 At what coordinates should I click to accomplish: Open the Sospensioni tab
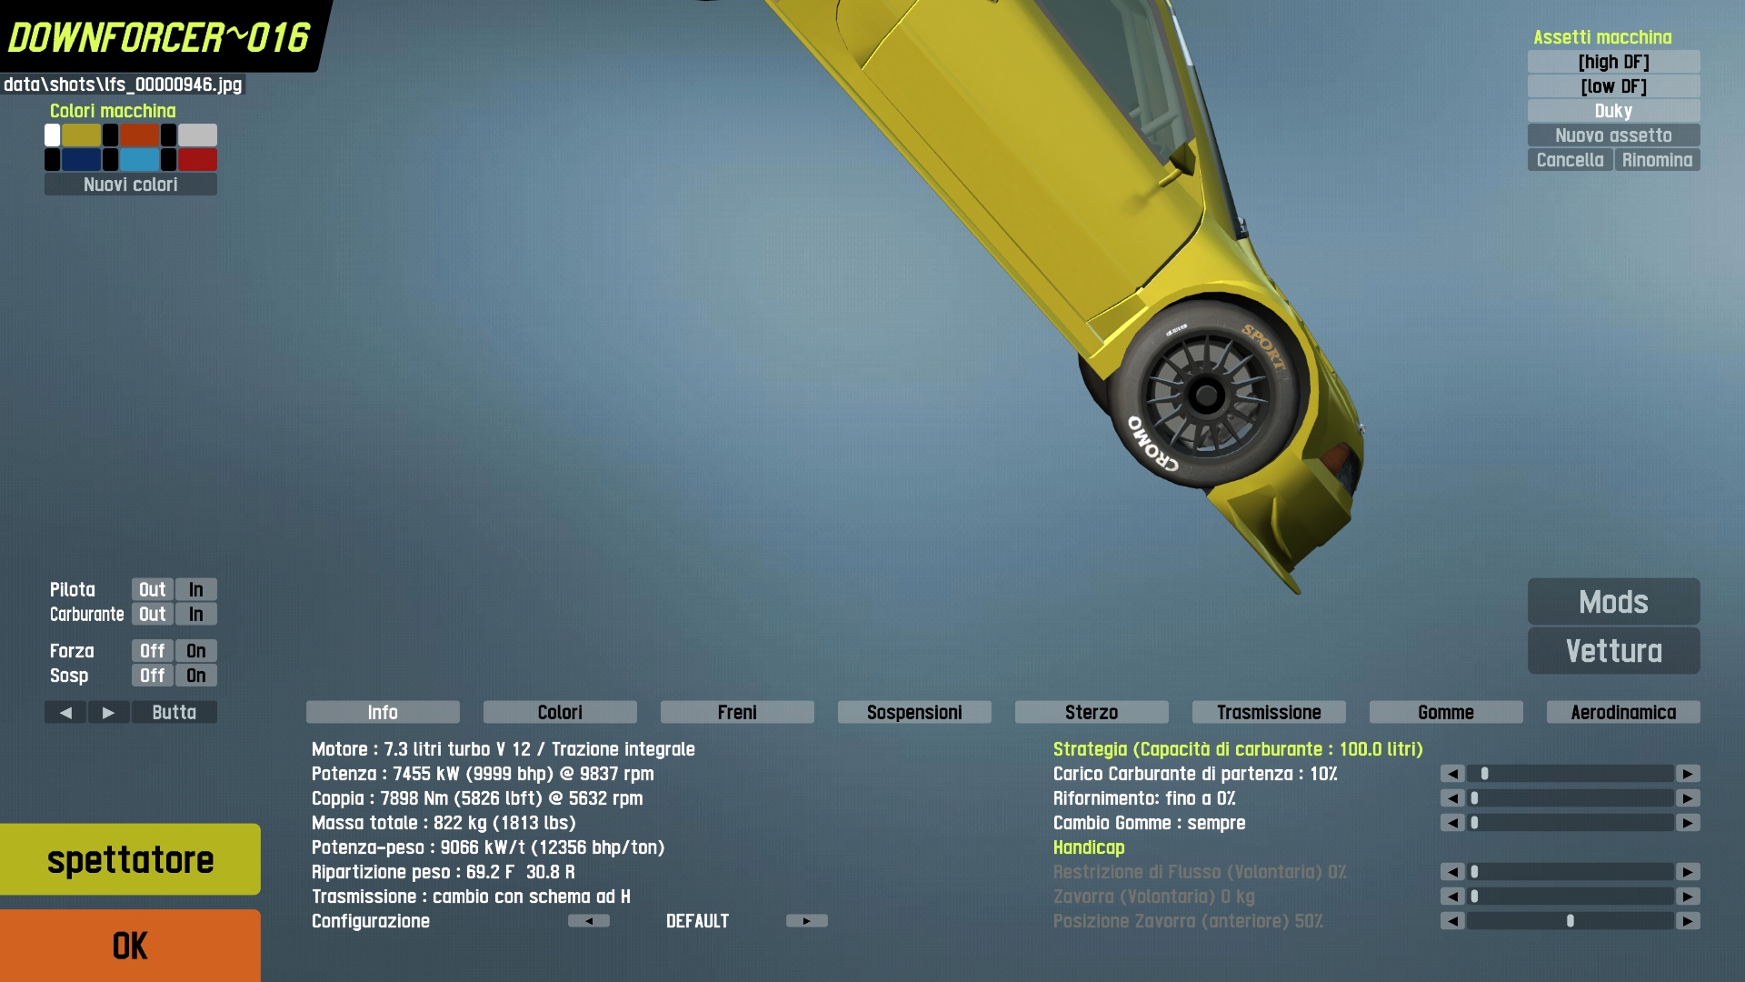tap(914, 712)
